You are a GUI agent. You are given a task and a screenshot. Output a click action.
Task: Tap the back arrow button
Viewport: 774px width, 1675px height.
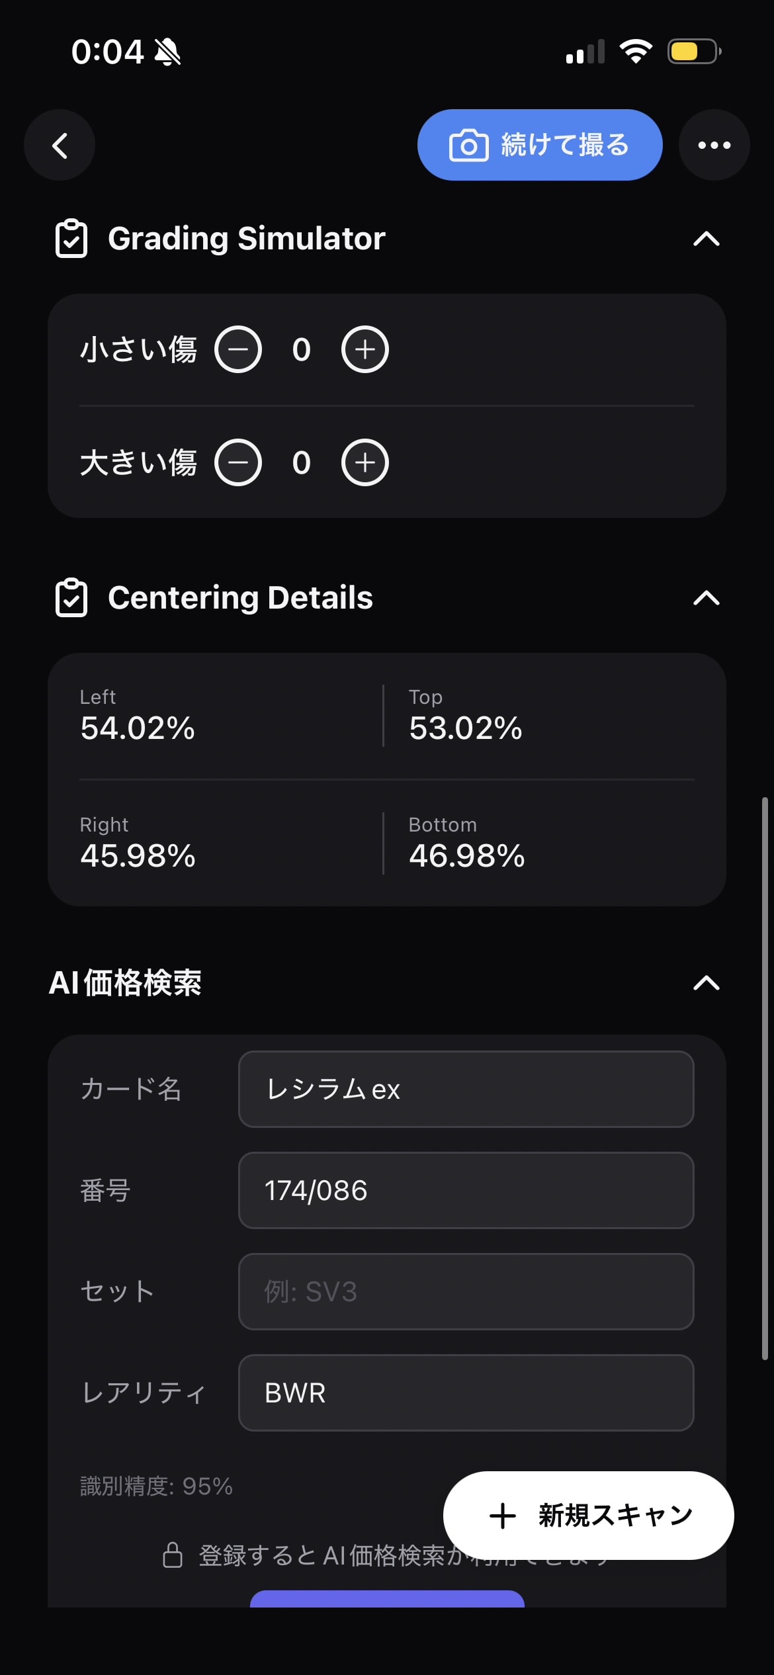click(60, 145)
